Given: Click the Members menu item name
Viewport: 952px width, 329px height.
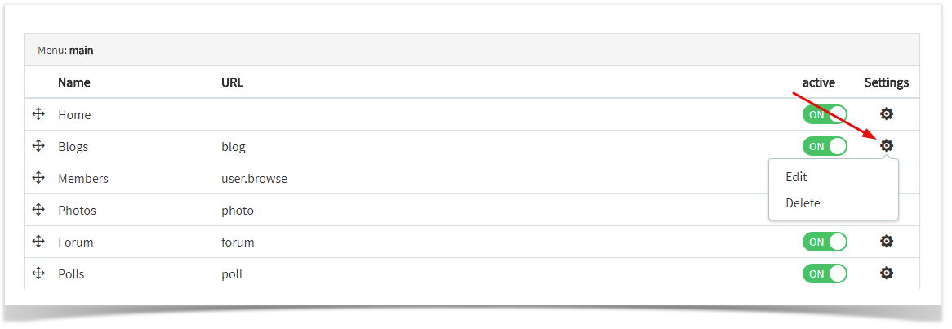Looking at the screenshot, I should pos(83,179).
